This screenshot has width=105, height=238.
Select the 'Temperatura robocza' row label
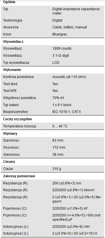pyautogui.click(x=20, y=126)
